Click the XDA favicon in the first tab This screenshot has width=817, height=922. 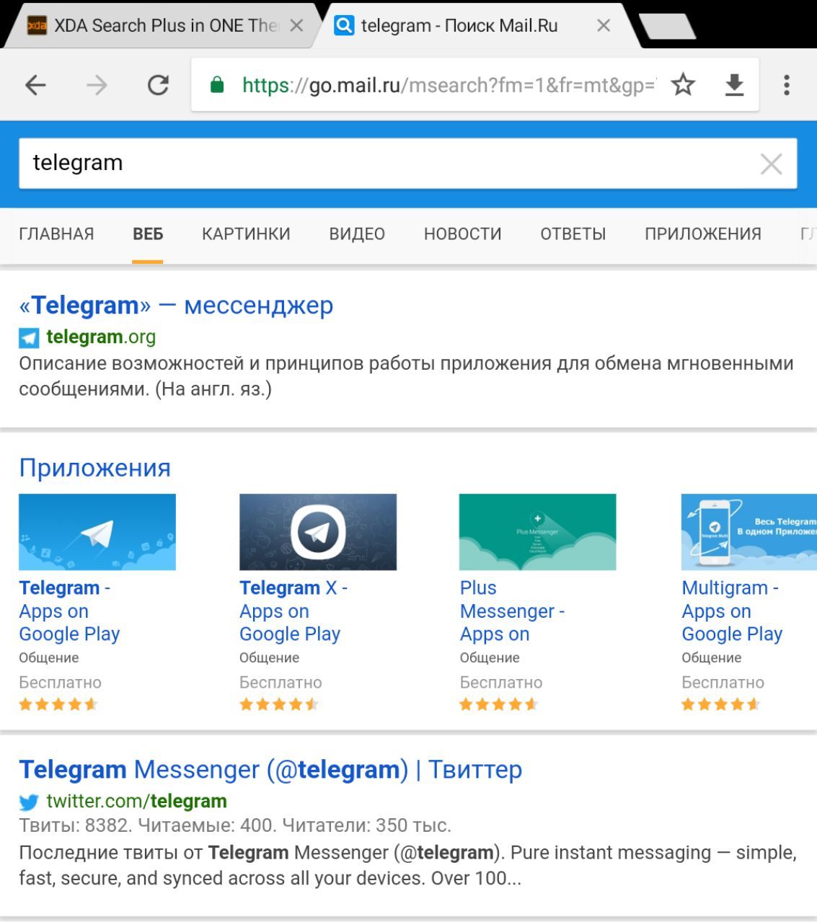click(37, 26)
